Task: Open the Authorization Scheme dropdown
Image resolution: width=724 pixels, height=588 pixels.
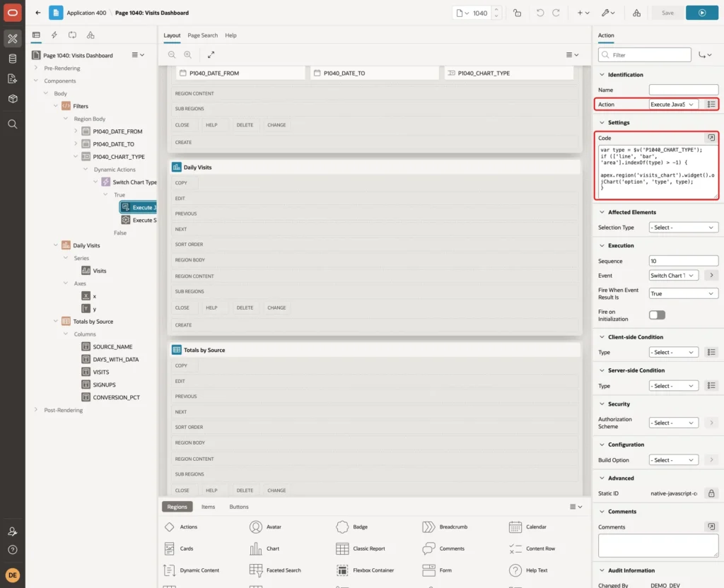Action: (x=673, y=423)
